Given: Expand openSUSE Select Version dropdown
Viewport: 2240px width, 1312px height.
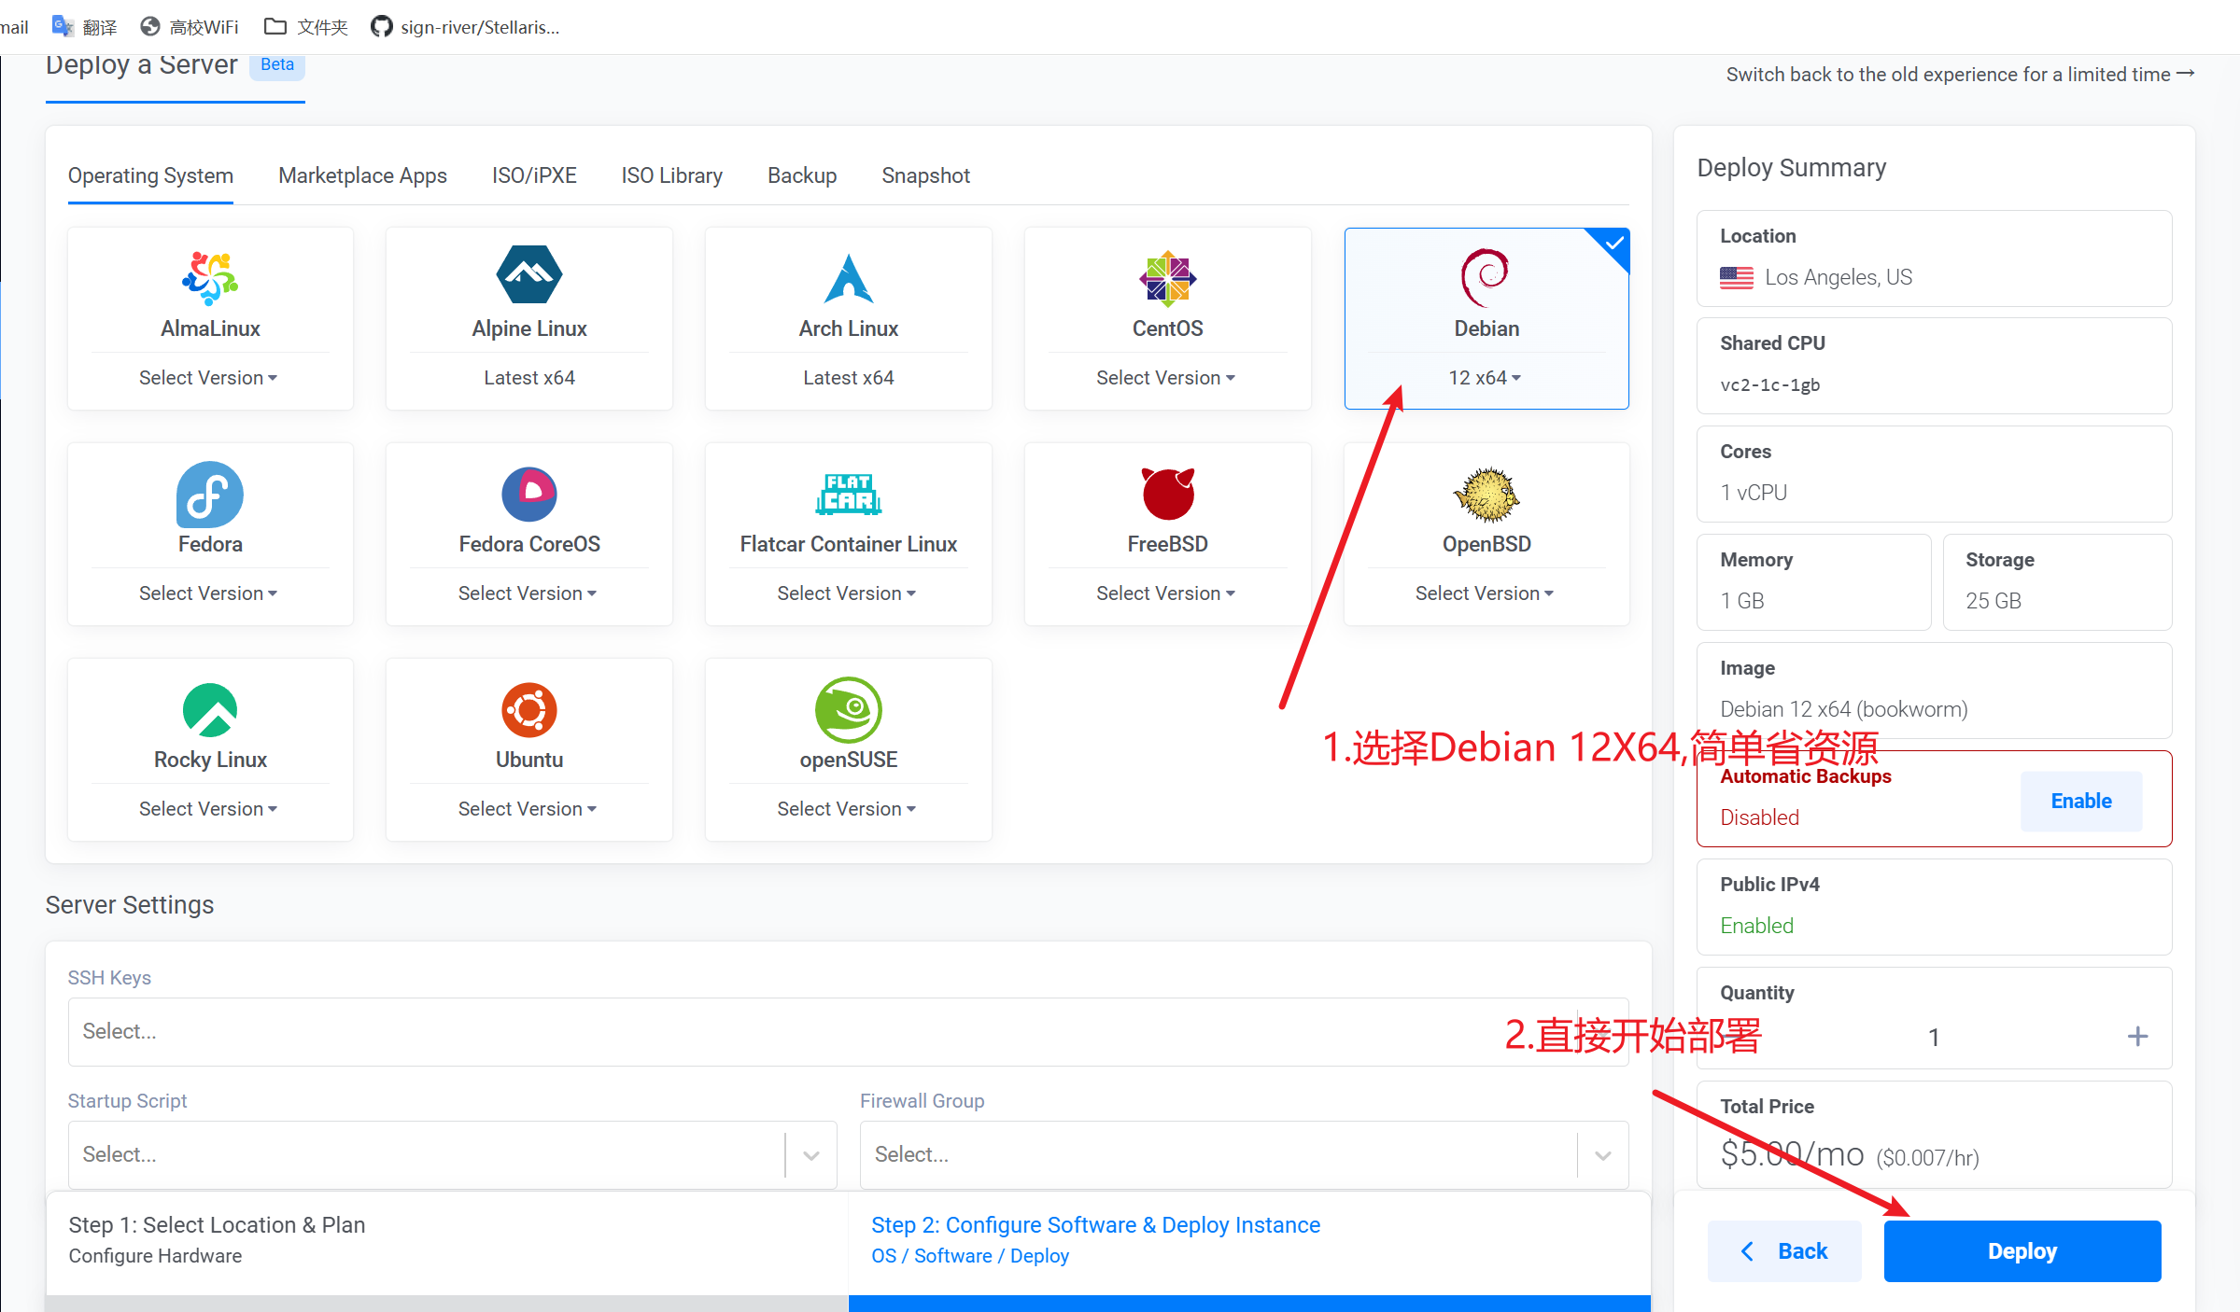Looking at the screenshot, I should tap(847, 809).
